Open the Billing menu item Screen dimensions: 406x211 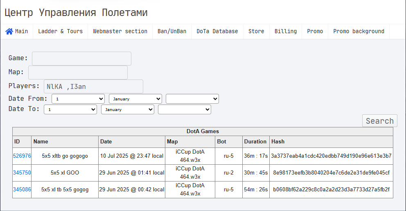(286, 32)
